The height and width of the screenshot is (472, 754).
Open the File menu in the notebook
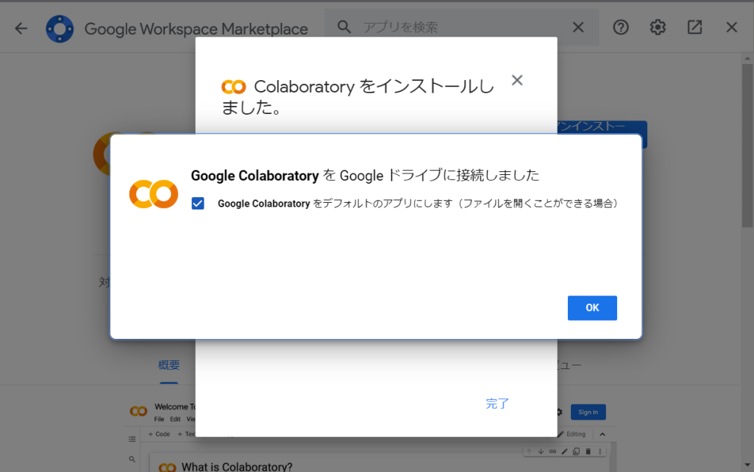(x=159, y=419)
